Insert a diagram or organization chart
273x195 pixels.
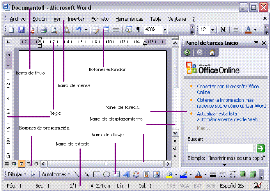coord(136,174)
